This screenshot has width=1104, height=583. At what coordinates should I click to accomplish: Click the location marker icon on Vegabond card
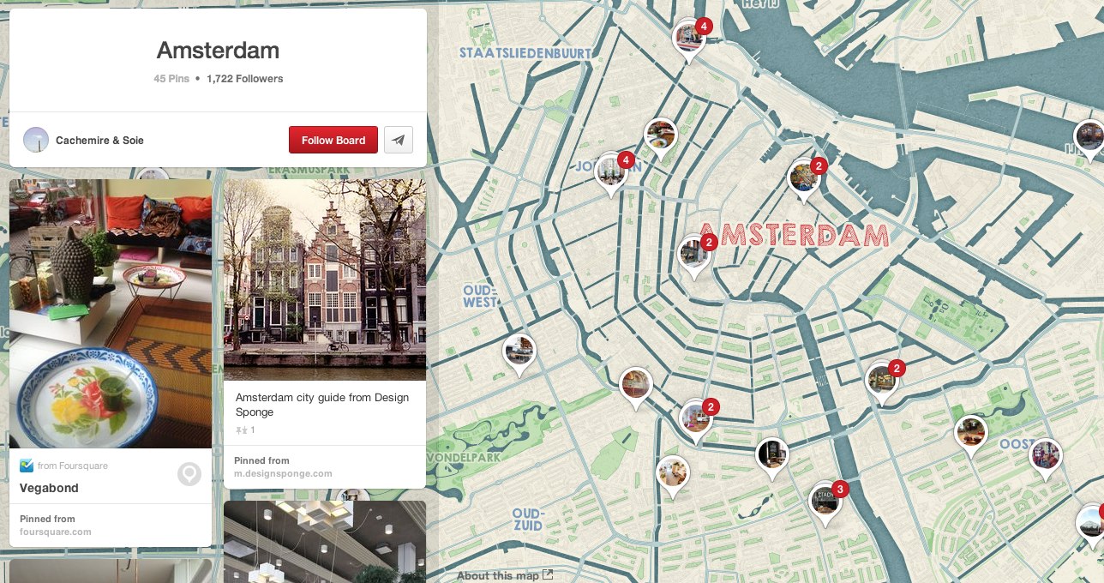(189, 474)
